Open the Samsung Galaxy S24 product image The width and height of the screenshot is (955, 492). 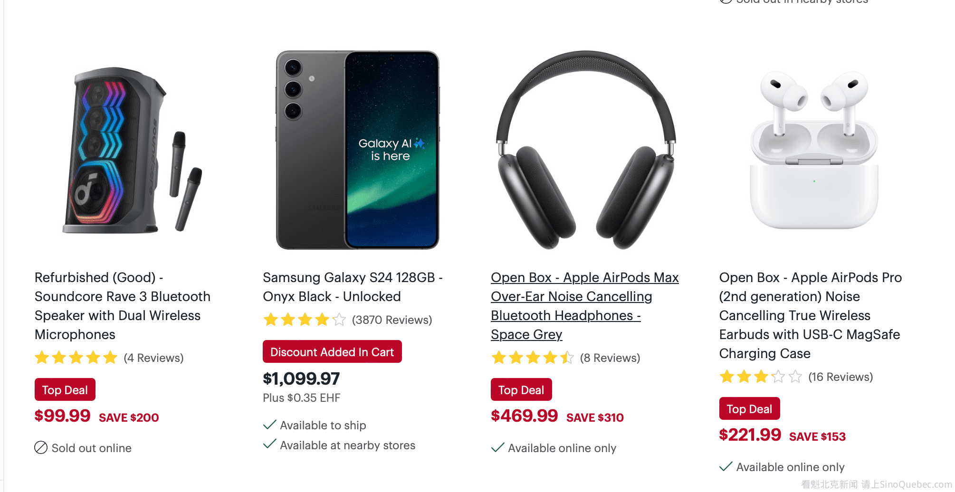pos(357,150)
